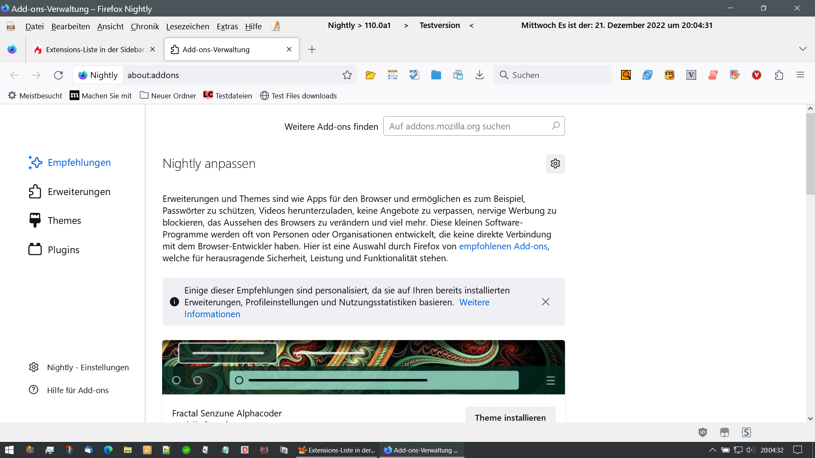Viewport: 815px width, 458px height.
Task: Open the Chronik menu
Action: coord(144,26)
